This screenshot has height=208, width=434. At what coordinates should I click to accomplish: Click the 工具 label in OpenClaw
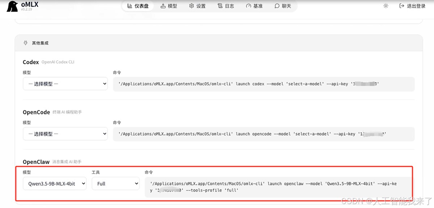coord(96,172)
